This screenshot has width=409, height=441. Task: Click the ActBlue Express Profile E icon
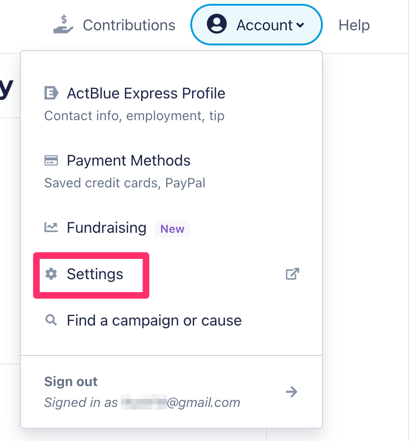pos(51,93)
